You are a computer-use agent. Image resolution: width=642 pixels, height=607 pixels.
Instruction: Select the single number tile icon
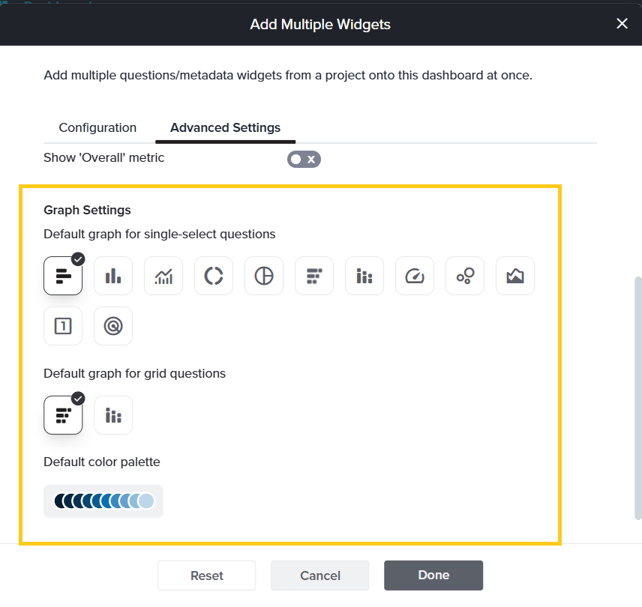coord(63,326)
